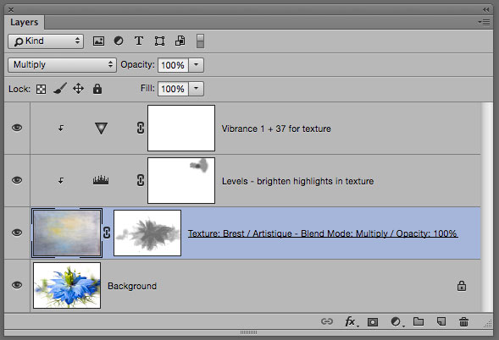Viewport: 499px width, 340px height.
Task: Filter for smart objects
Action: pos(180,41)
